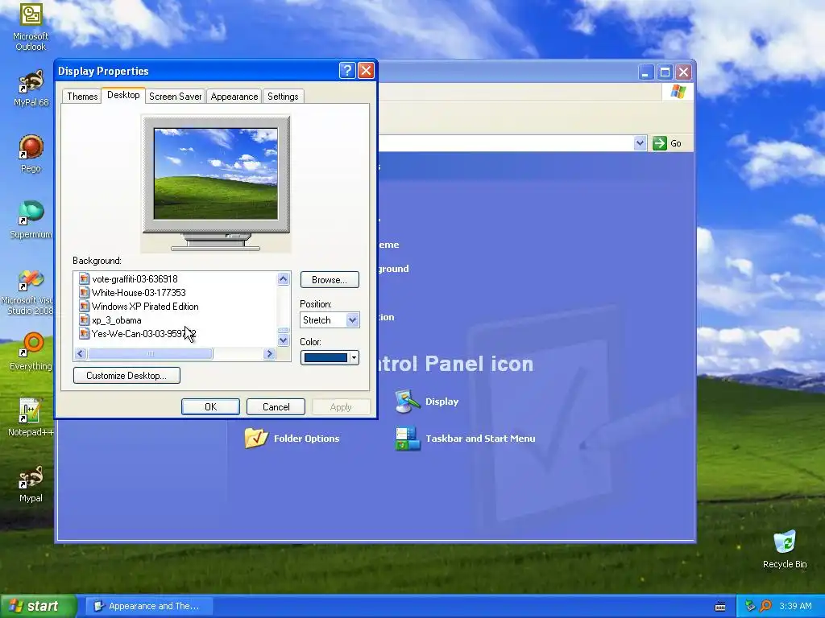
Task: Switch to the Themes tab
Action: click(x=82, y=97)
